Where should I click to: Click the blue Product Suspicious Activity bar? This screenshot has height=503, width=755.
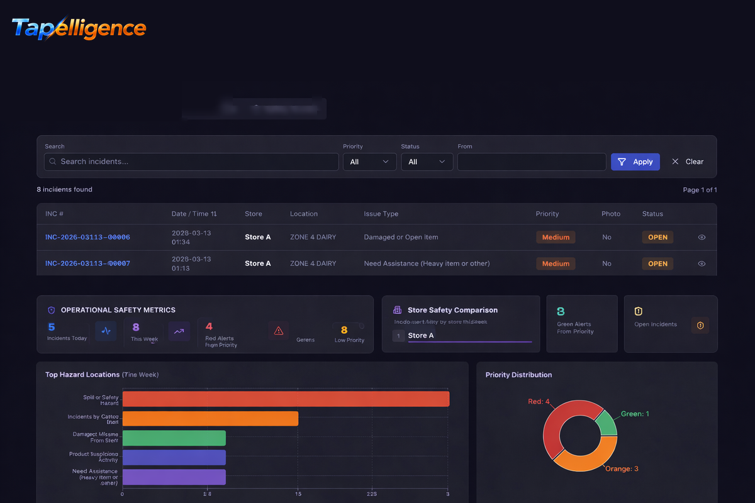click(174, 457)
